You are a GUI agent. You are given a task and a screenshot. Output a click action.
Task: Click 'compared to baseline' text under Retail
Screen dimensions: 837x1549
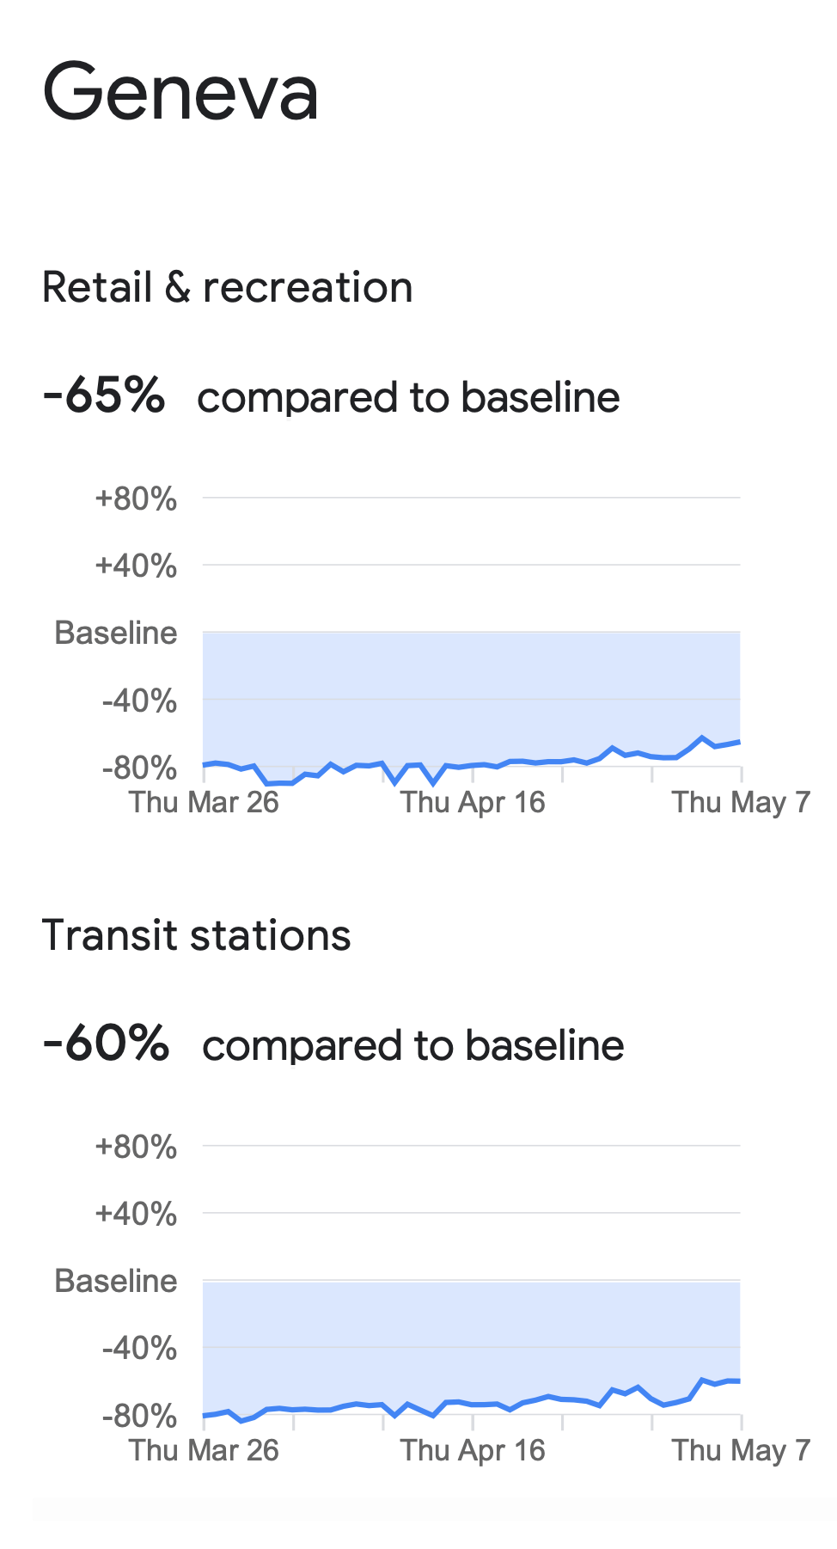point(408,397)
